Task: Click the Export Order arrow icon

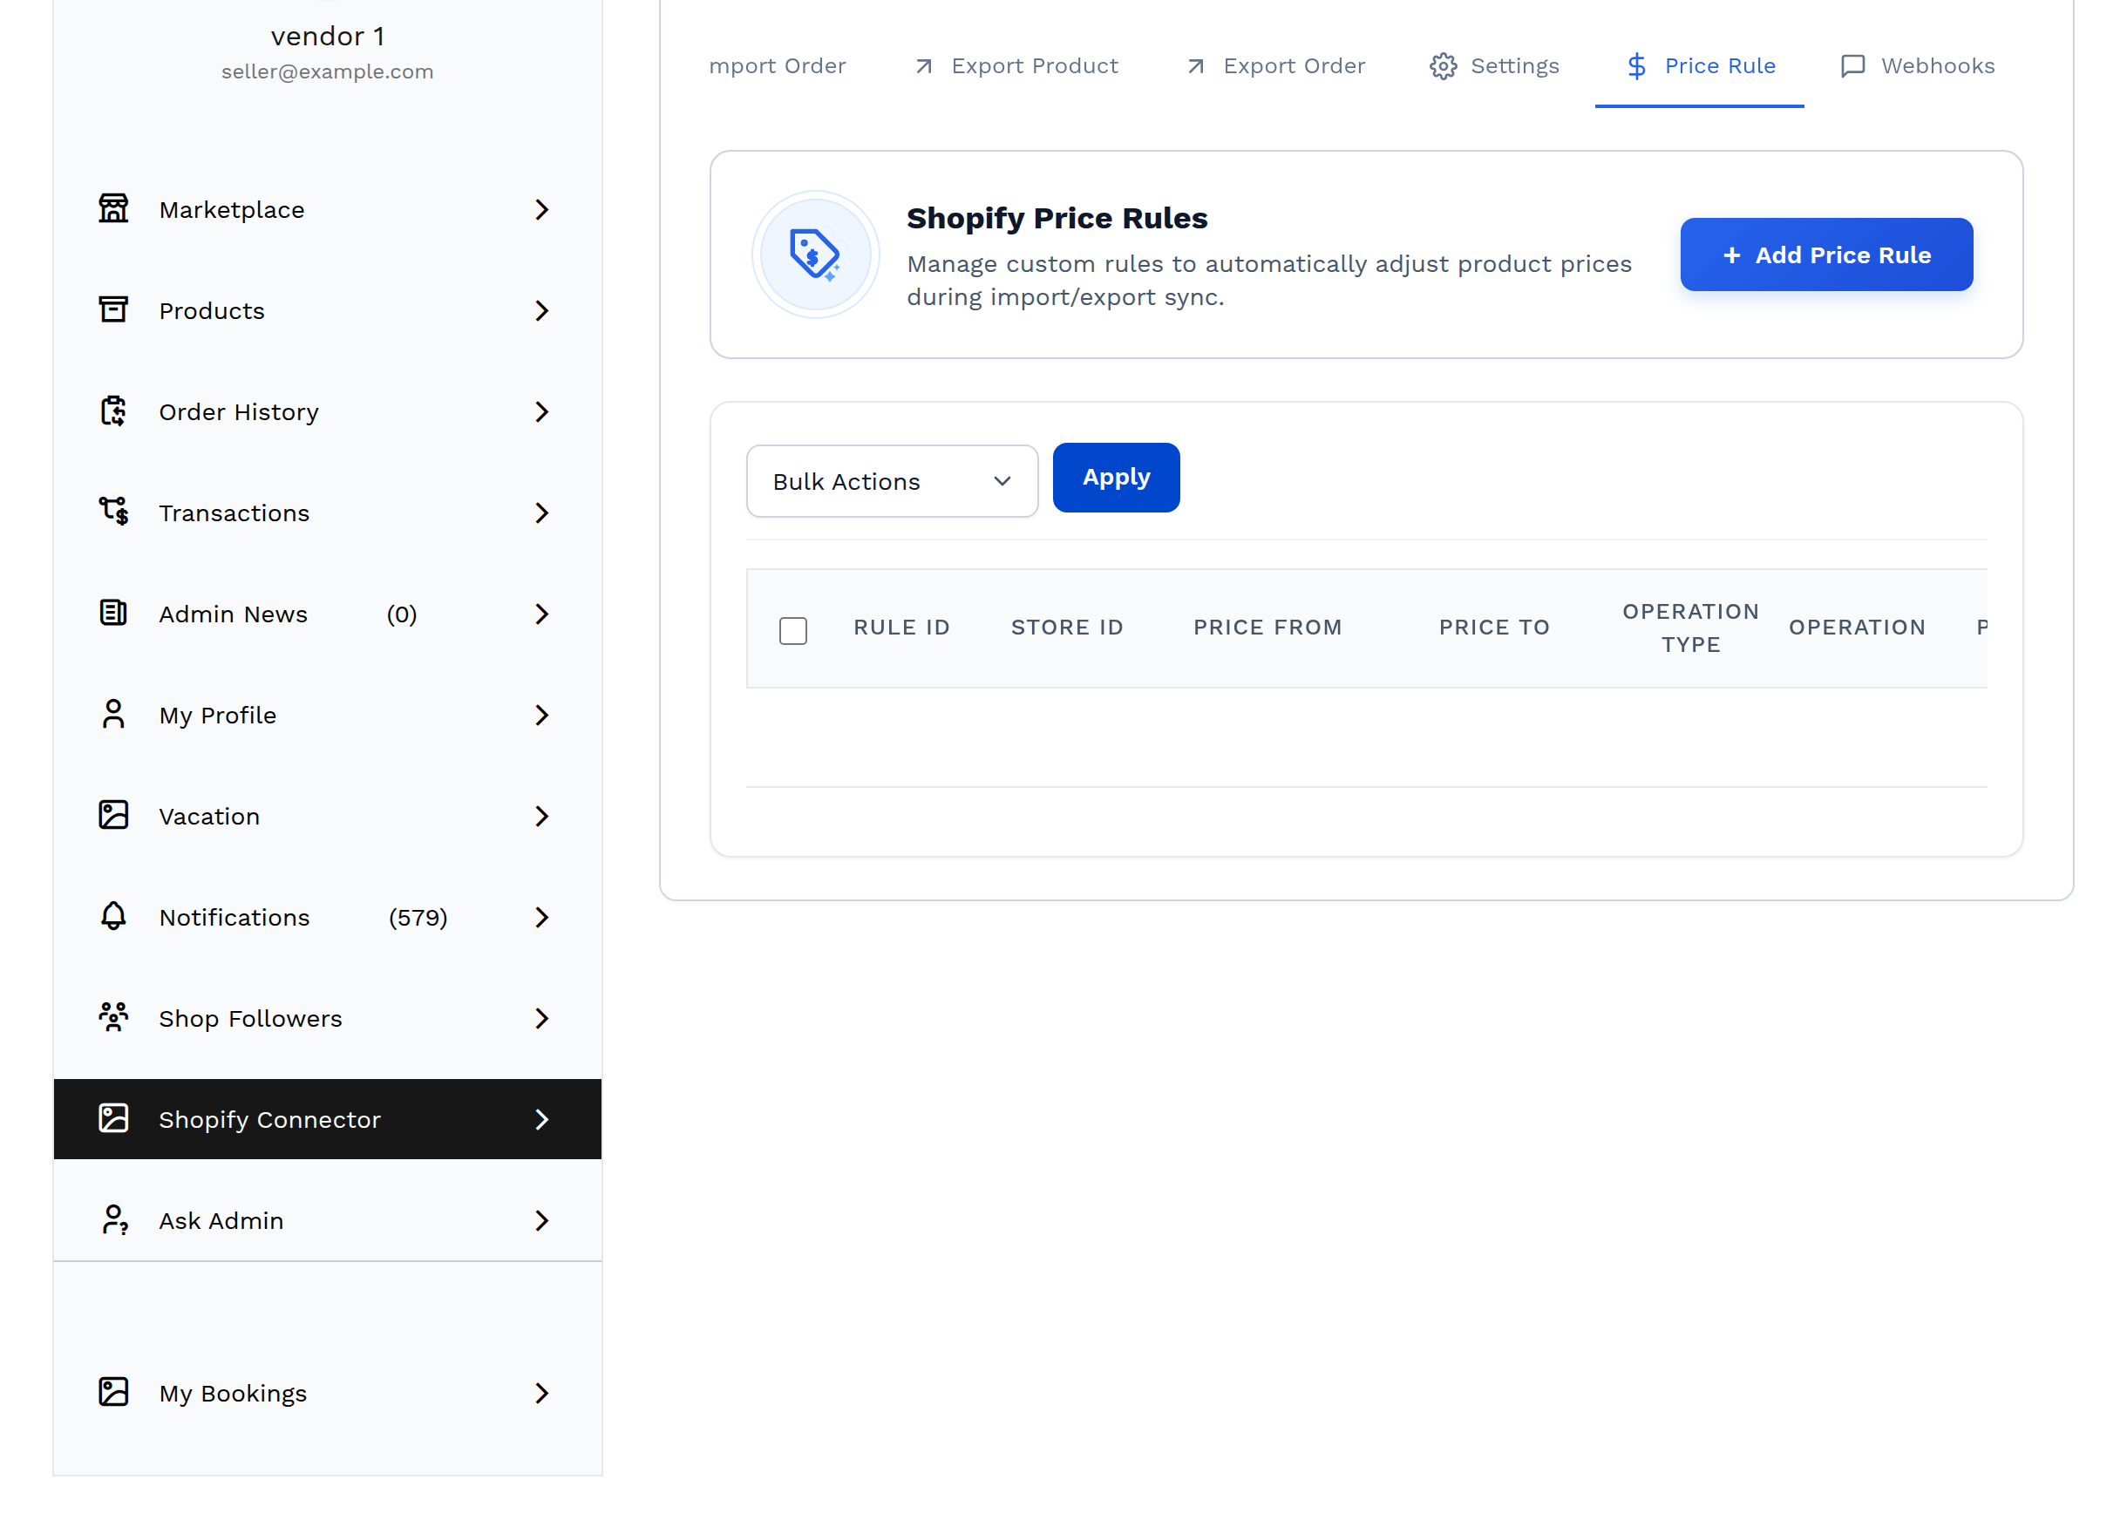Action: [1197, 65]
